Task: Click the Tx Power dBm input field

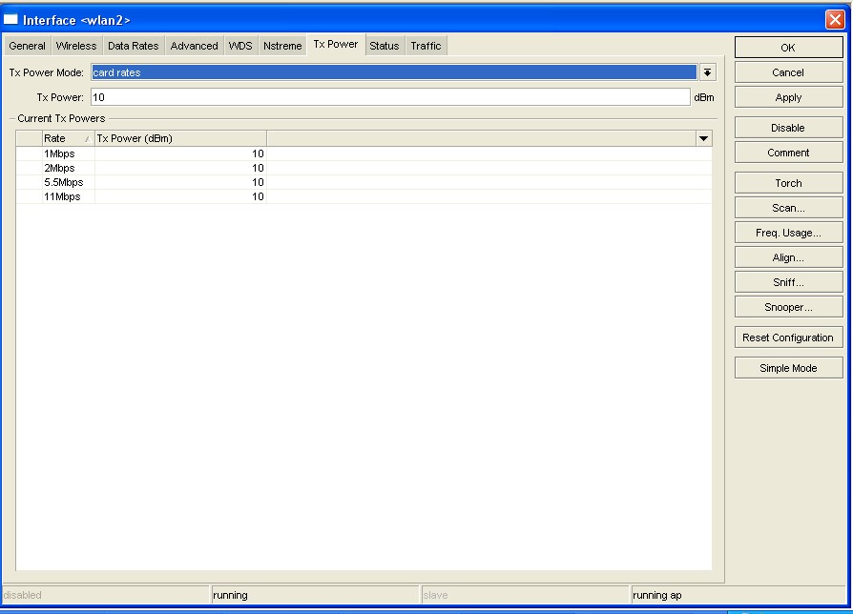Action: (x=390, y=97)
